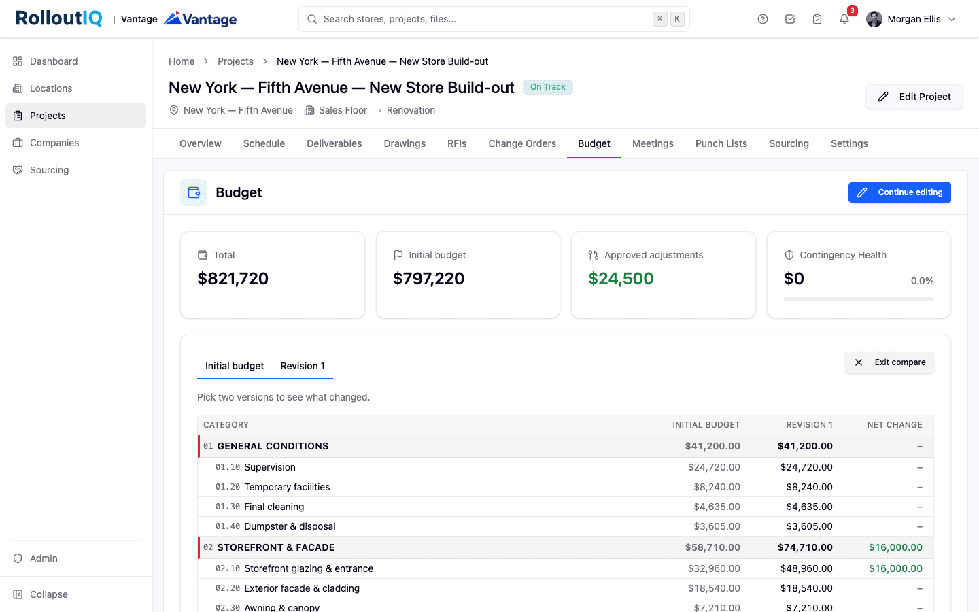Viewport: 979px width, 612px height.
Task: Click the Edit Project button
Action: point(914,97)
